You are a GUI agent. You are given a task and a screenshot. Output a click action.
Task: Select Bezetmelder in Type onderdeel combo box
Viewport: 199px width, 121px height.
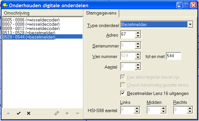pos(154,24)
